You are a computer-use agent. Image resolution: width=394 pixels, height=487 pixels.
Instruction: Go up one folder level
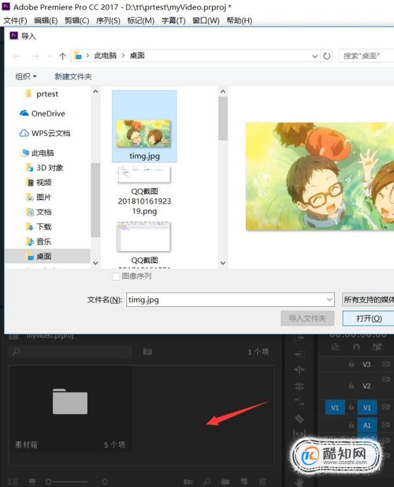point(62,56)
